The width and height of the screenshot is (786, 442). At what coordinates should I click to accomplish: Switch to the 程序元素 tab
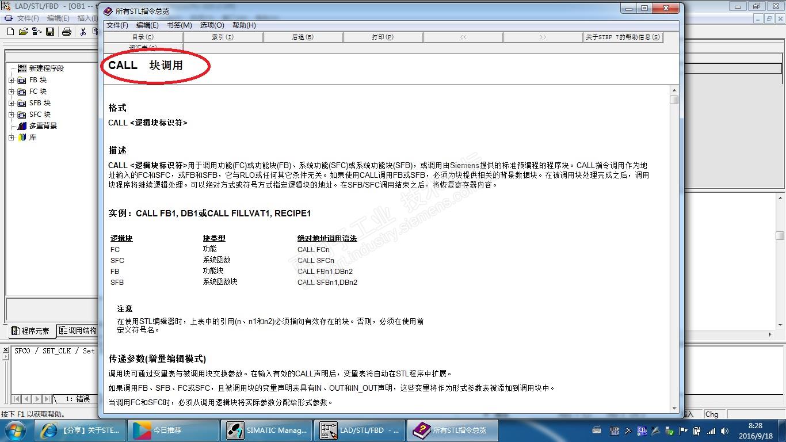click(32, 331)
